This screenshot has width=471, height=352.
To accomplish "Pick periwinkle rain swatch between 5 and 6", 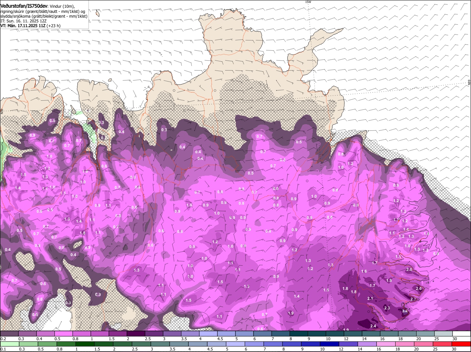I will click(x=235, y=344).
